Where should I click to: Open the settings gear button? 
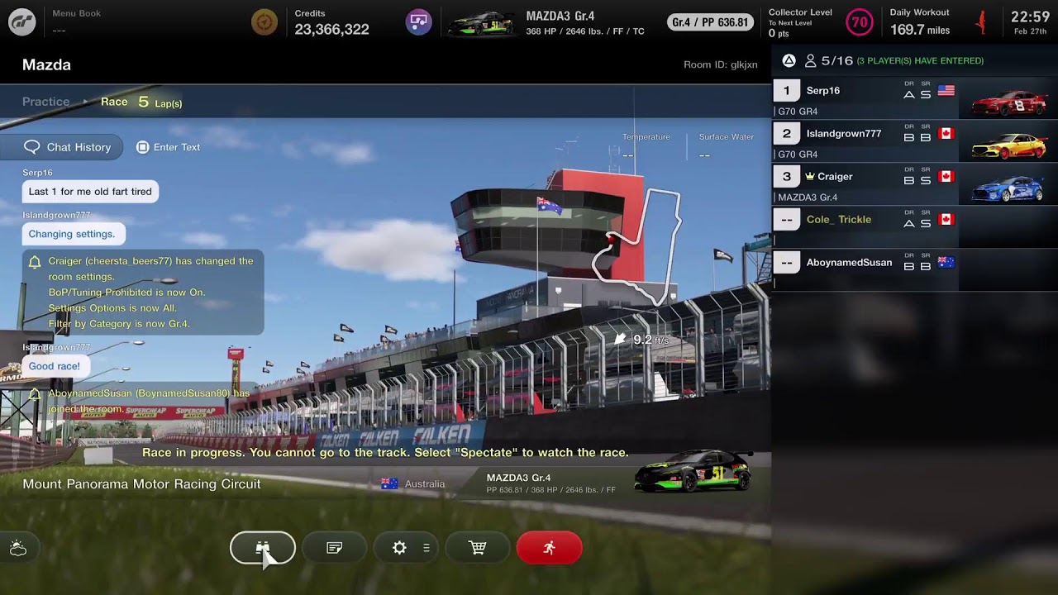point(399,548)
